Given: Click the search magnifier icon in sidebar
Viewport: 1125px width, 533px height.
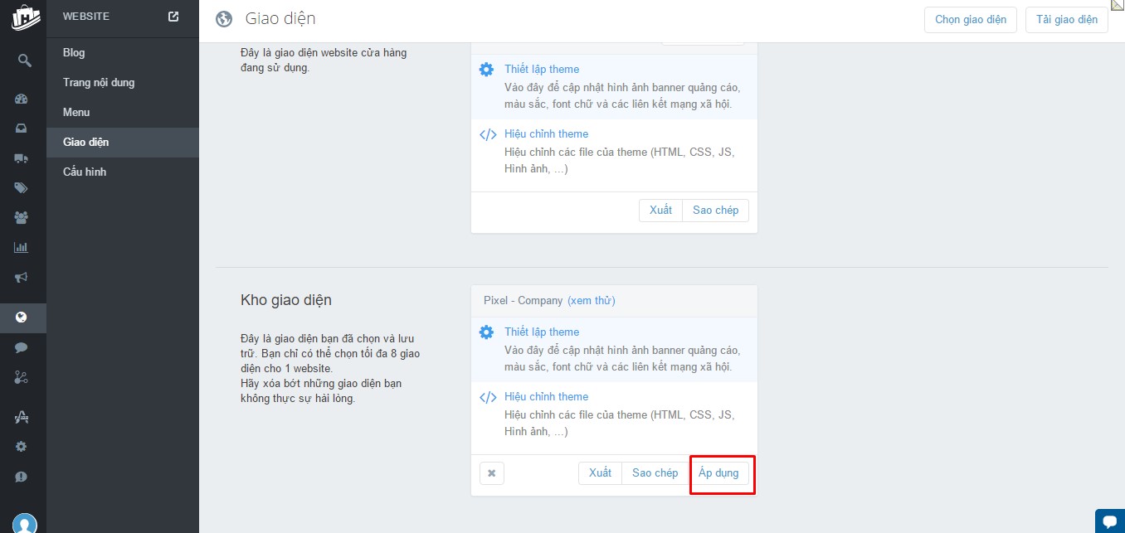Looking at the screenshot, I should click(24, 61).
